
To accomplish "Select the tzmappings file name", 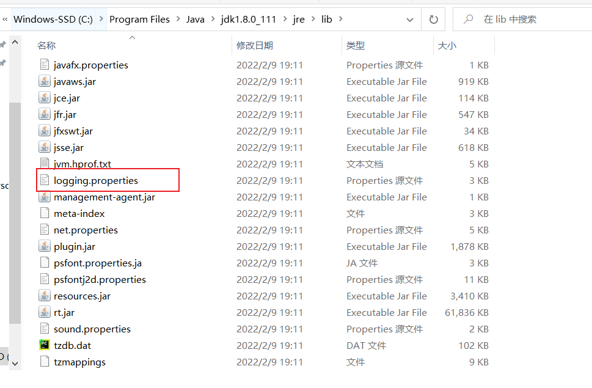I will 79,362.
